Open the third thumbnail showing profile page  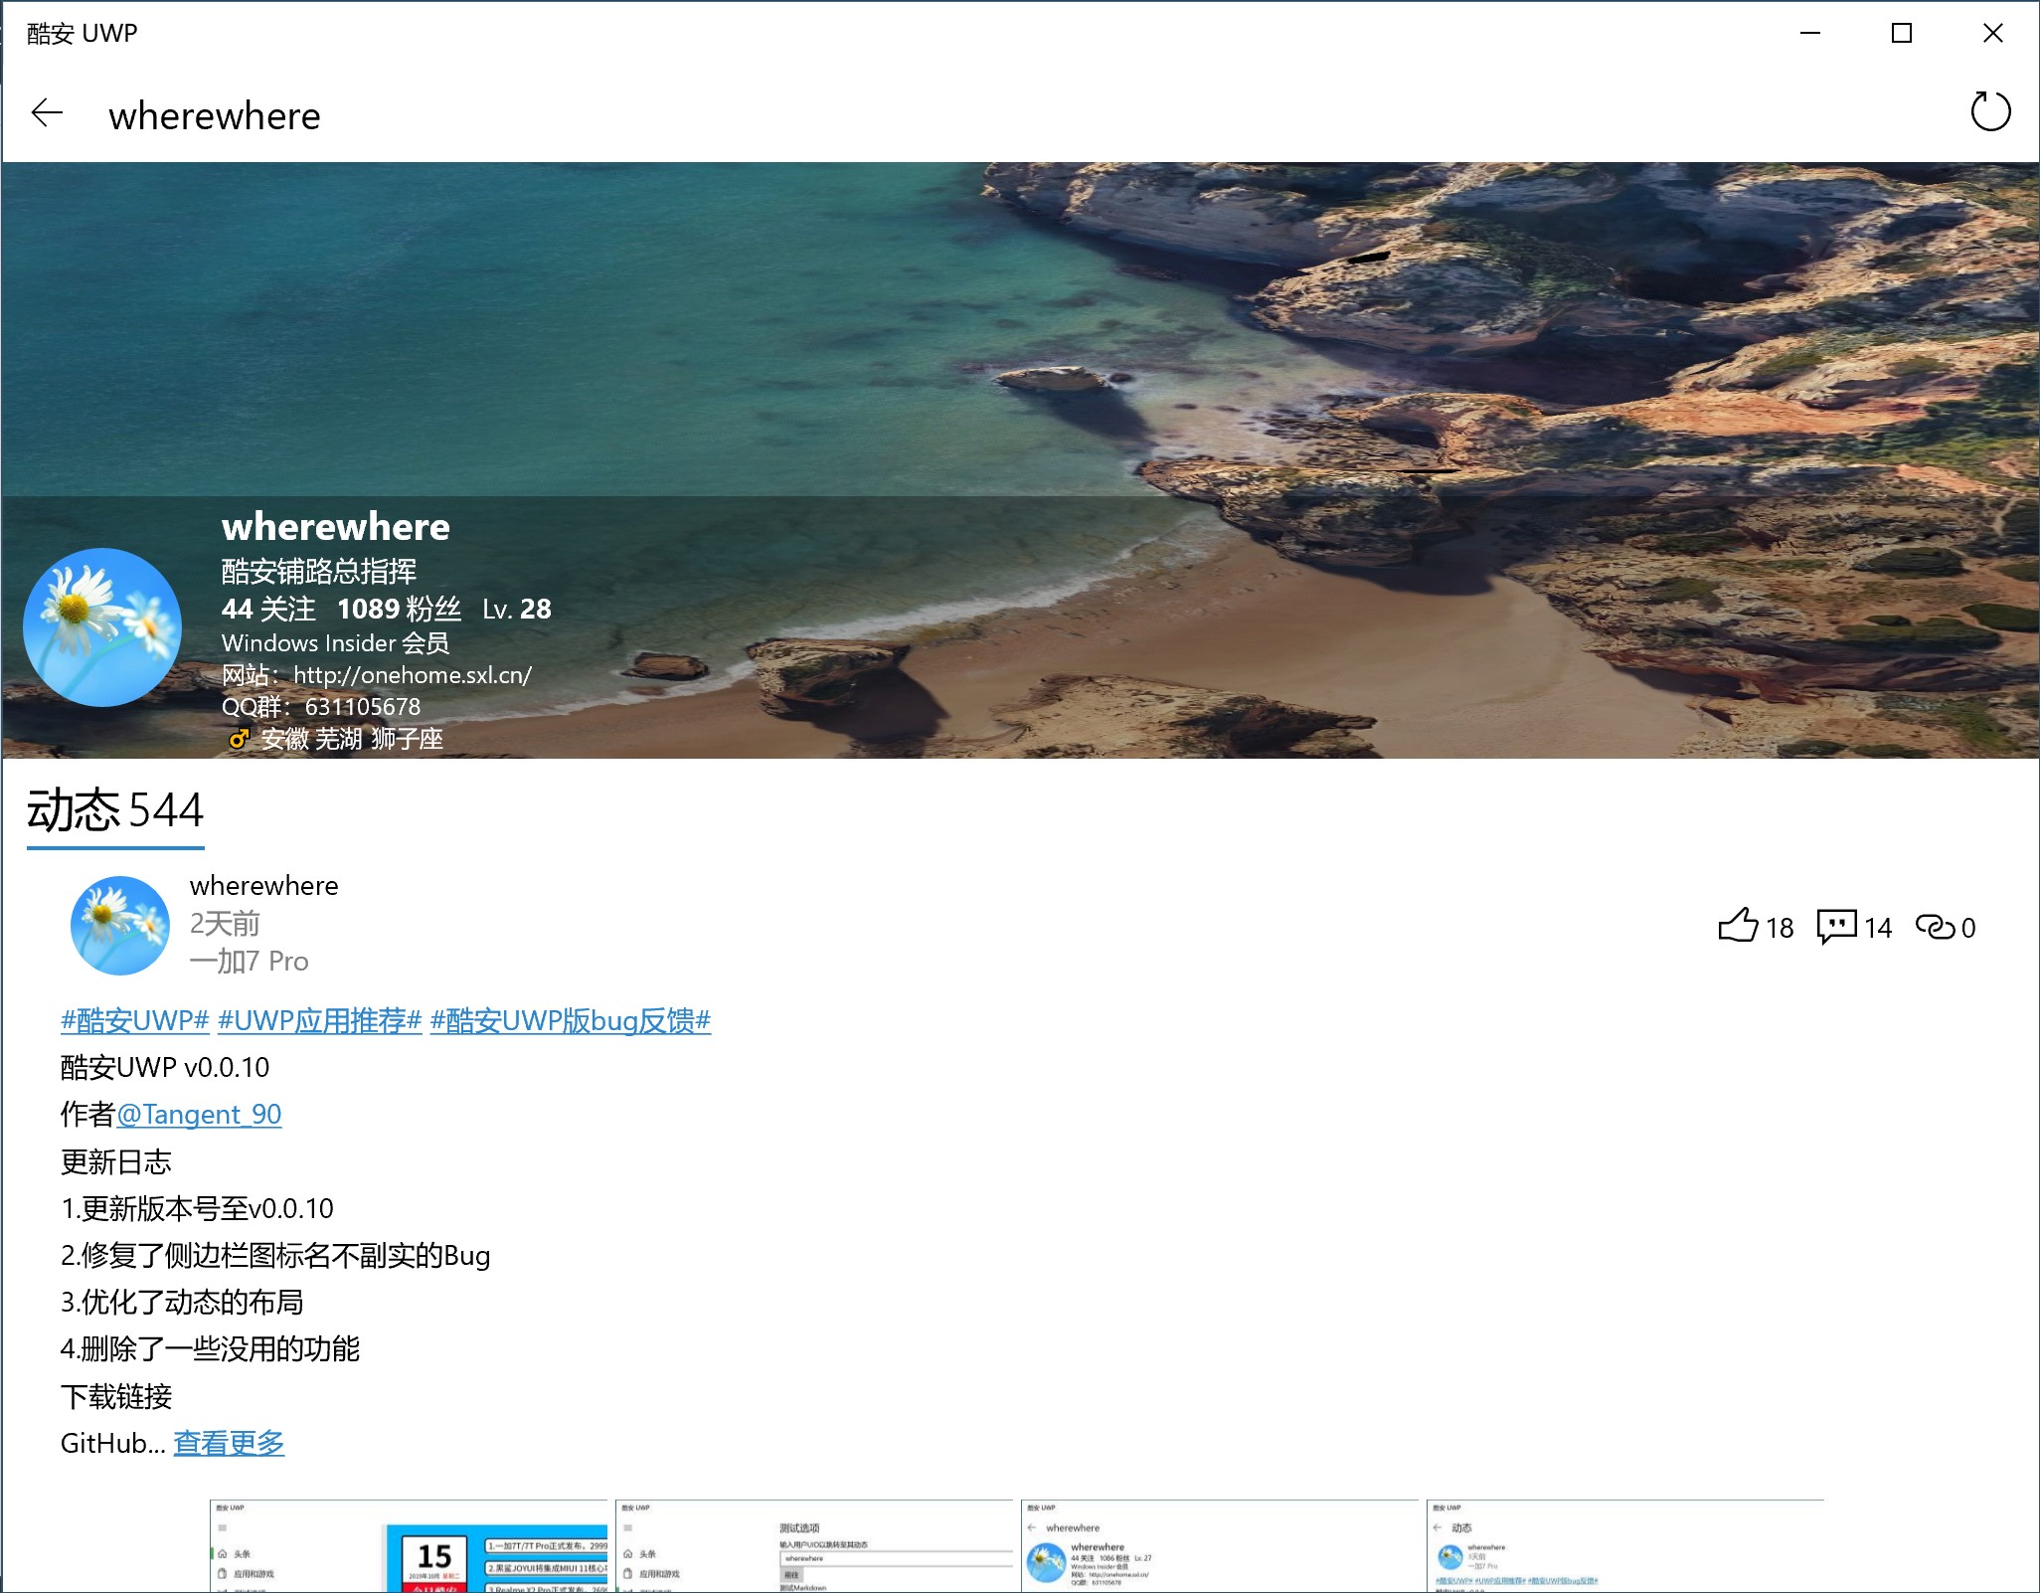coord(1220,1545)
